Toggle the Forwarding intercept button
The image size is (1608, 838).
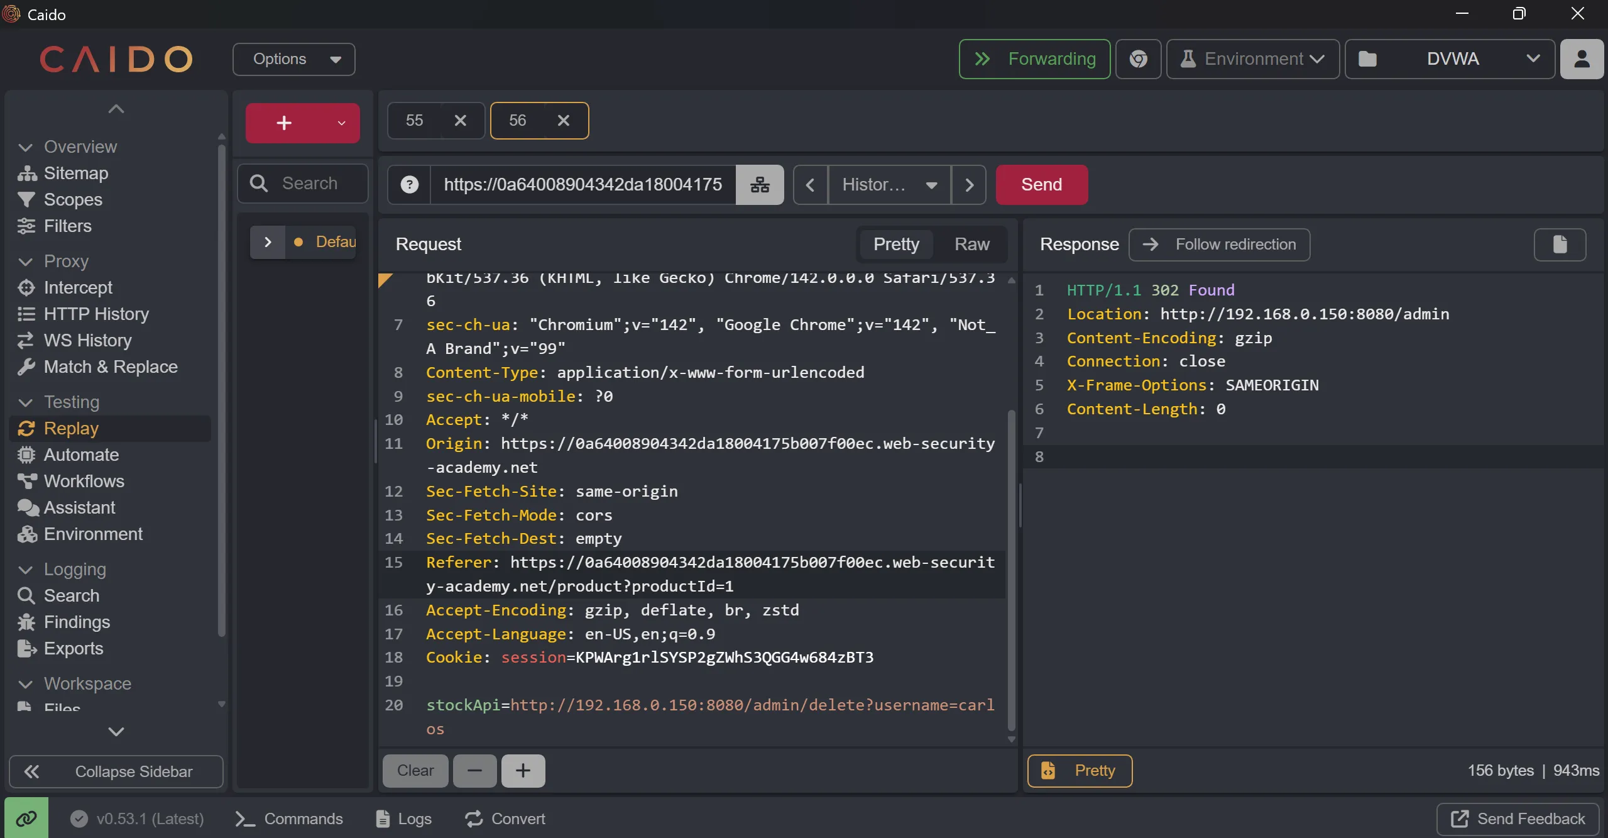point(1034,59)
